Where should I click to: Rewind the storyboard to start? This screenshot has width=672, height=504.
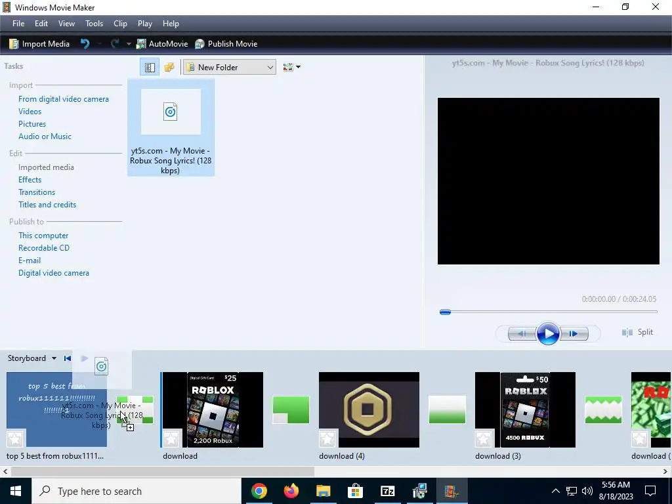[x=68, y=358]
